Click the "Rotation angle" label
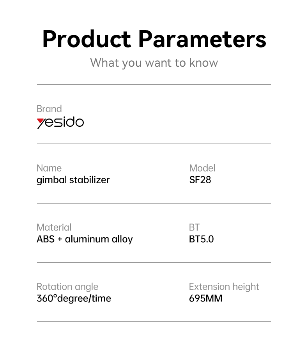 point(67,287)
